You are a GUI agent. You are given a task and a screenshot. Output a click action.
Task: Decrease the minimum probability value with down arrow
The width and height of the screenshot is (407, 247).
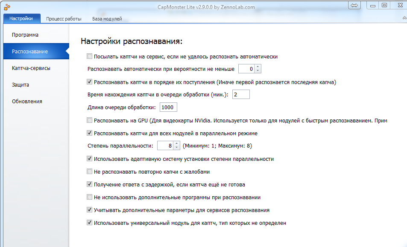click(x=258, y=71)
